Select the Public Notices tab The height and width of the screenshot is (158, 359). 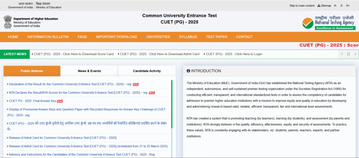[32, 71]
